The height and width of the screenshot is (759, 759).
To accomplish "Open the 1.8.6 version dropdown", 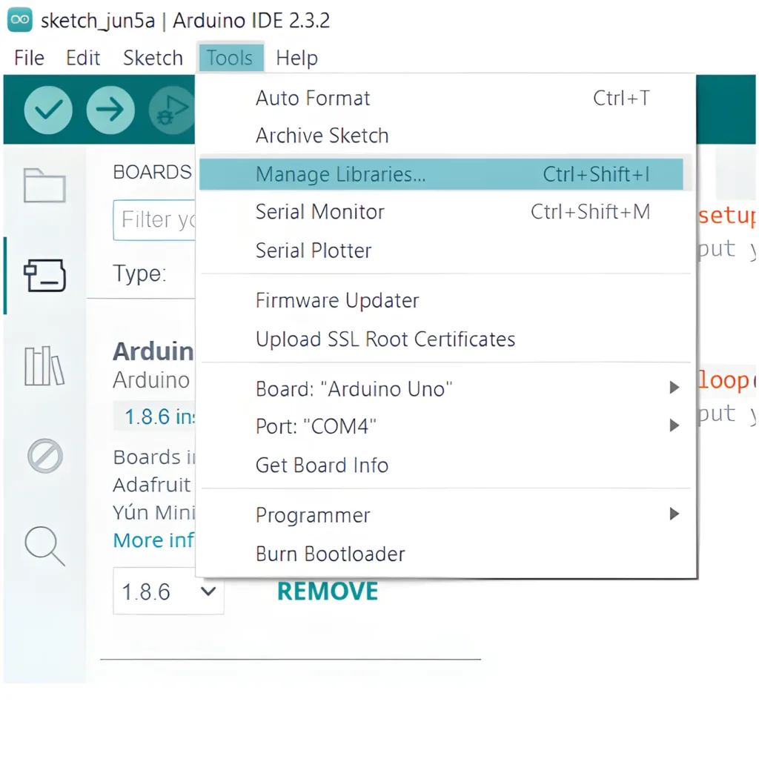I will pos(168,591).
